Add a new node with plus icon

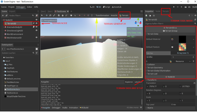pos(3,16)
